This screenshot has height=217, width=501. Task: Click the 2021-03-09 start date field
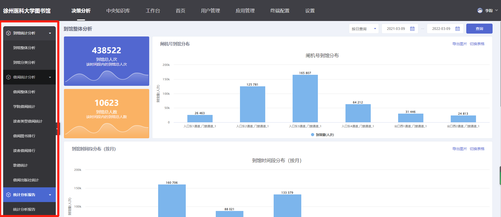(x=396, y=29)
